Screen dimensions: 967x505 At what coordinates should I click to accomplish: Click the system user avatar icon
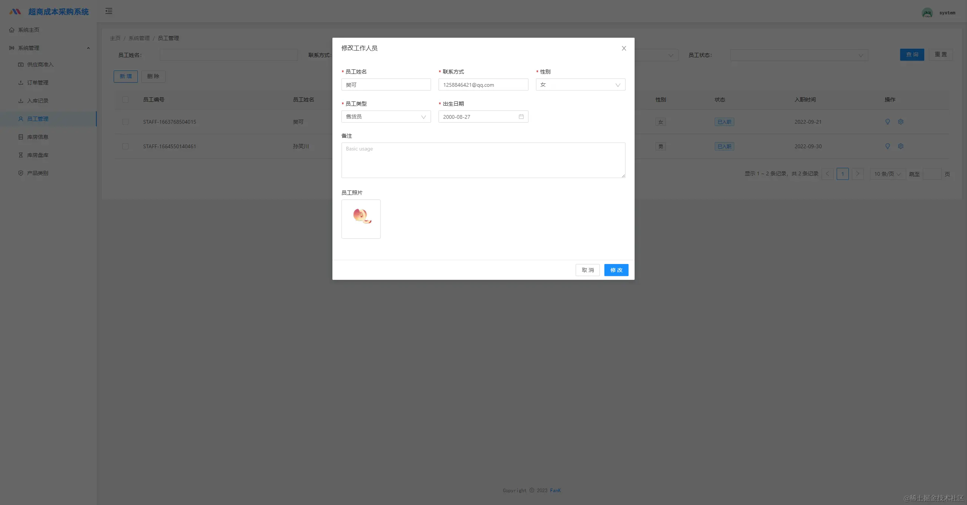coord(927,12)
